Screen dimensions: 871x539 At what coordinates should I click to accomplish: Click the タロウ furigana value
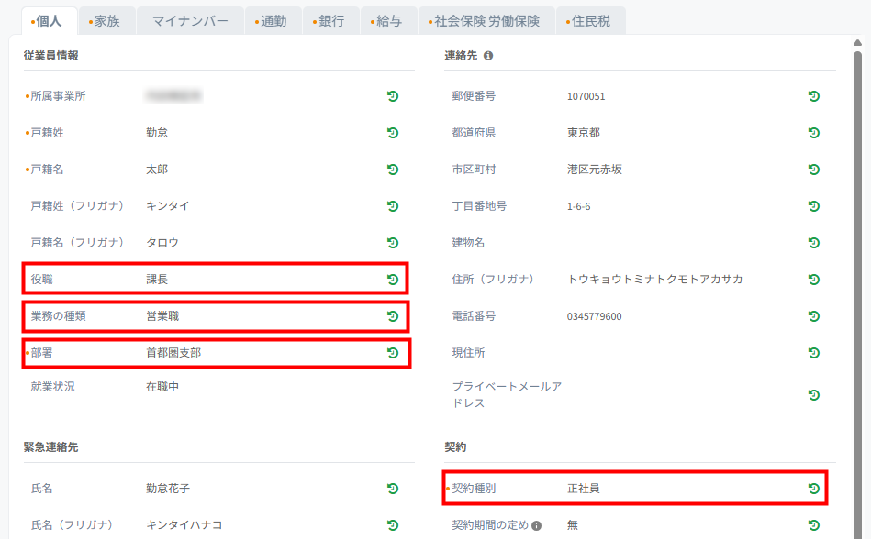pyautogui.click(x=162, y=243)
